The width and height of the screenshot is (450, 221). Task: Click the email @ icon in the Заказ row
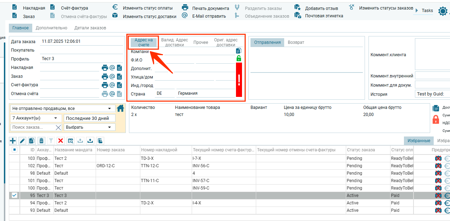click(x=112, y=76)
